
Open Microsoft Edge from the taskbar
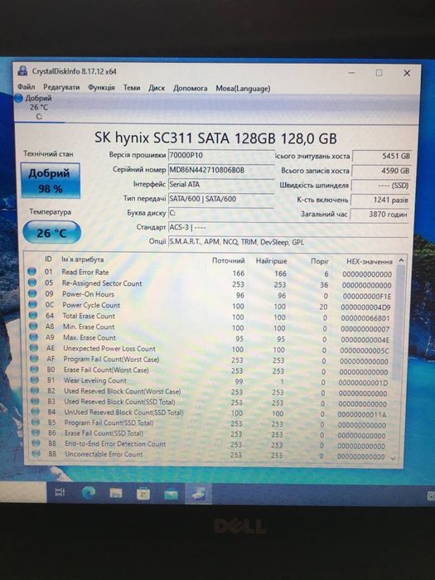[x=89, y=493]
